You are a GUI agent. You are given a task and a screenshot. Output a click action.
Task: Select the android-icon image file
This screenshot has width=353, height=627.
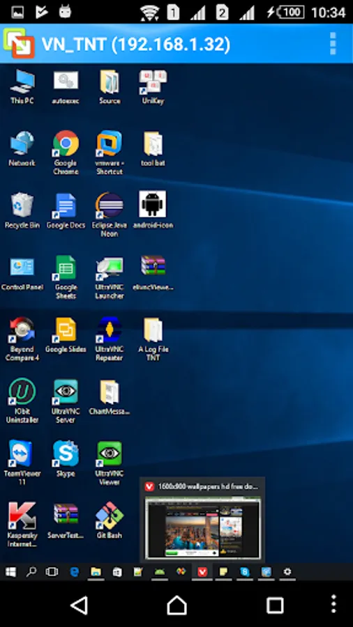point(153,210)
